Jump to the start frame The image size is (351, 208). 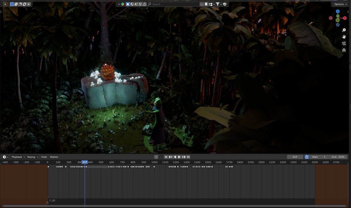(166, 157)
